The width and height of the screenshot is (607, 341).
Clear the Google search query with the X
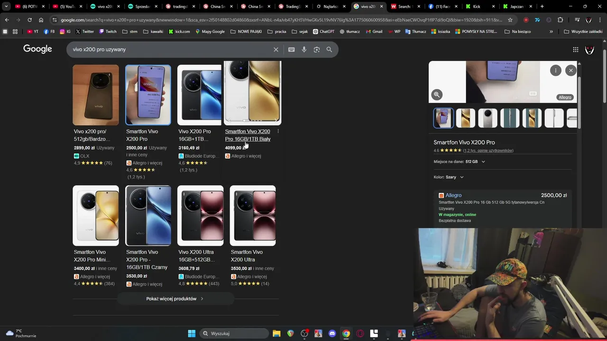276,49
